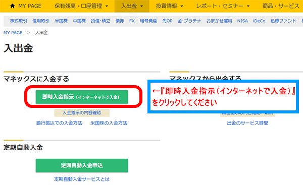Expand the 入出金 dropdown arrow
This screenshot has width=303, height=185.
141,6
